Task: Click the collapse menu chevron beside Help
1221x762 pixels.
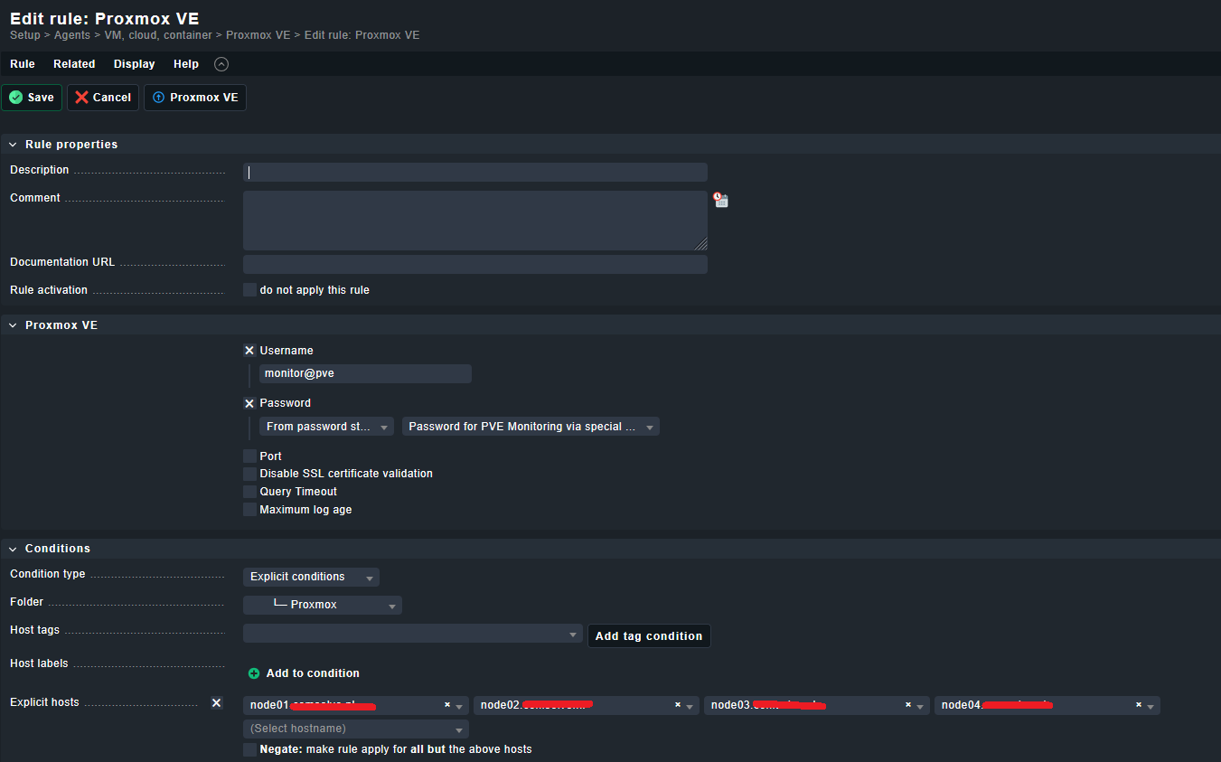Action: tap(221, 64)
